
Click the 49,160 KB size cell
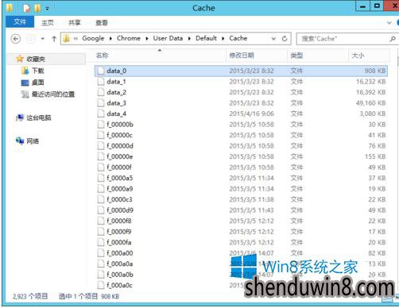click(370, 103)
